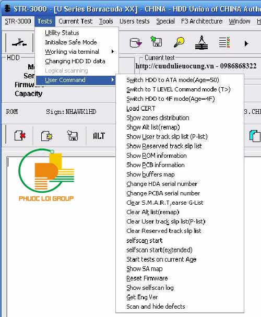This screenshot has height=317, width=261.
Task: Click the document with red star icon
Action: coord(20,135)
